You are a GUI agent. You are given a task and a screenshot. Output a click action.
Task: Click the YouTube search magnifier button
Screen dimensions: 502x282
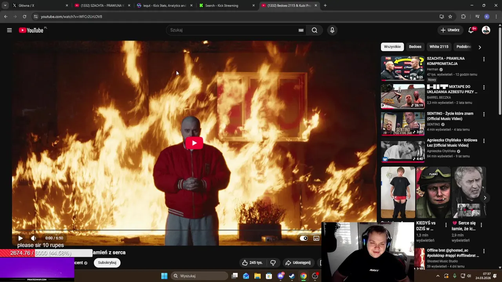tap(315, 30)
